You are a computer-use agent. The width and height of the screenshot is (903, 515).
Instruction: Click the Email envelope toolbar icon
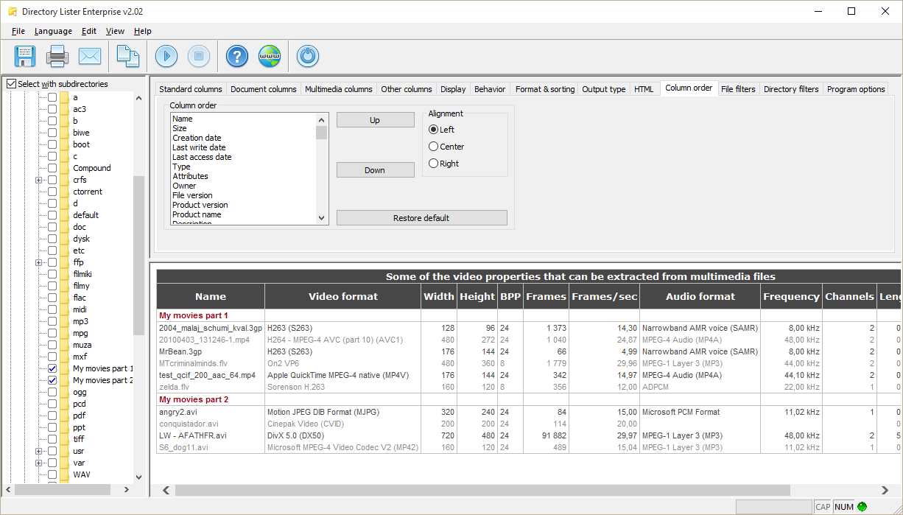[90, 56]
